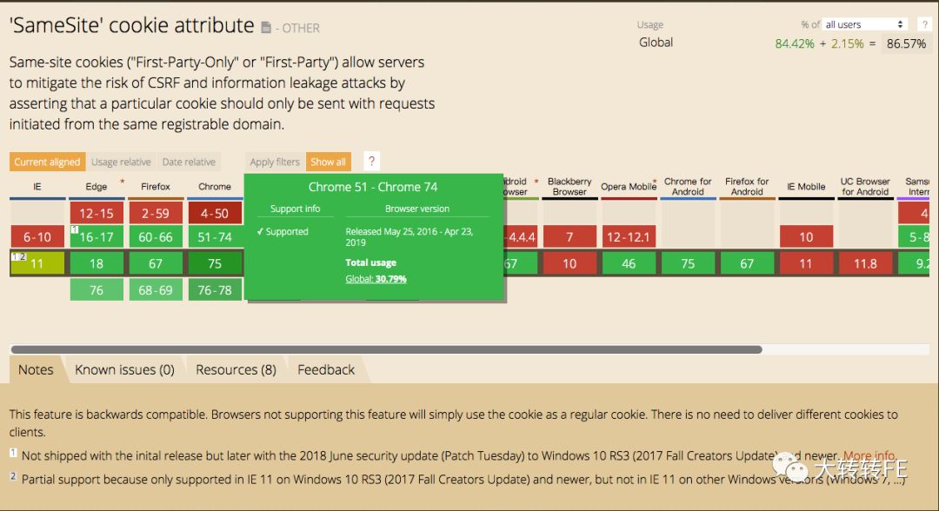
Task: Select the Chrome 51-74 cell
Action: [215, 237]
